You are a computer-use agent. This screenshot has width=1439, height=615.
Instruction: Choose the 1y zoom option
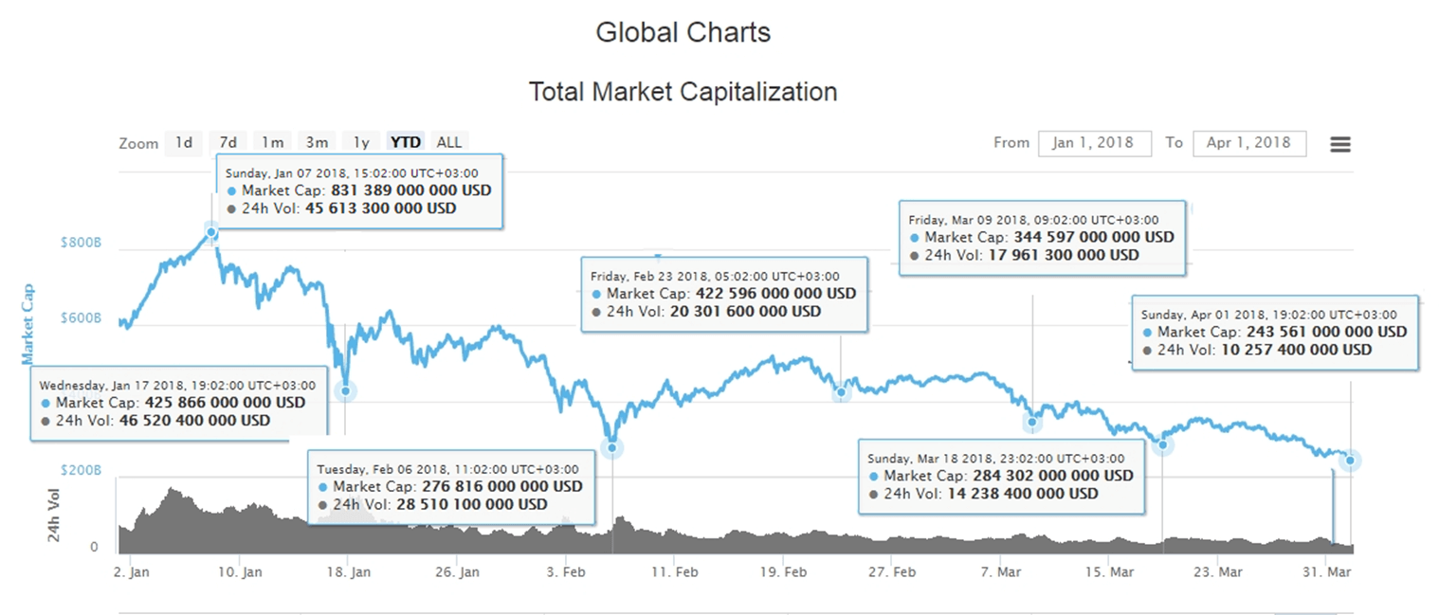coord(361,142)
